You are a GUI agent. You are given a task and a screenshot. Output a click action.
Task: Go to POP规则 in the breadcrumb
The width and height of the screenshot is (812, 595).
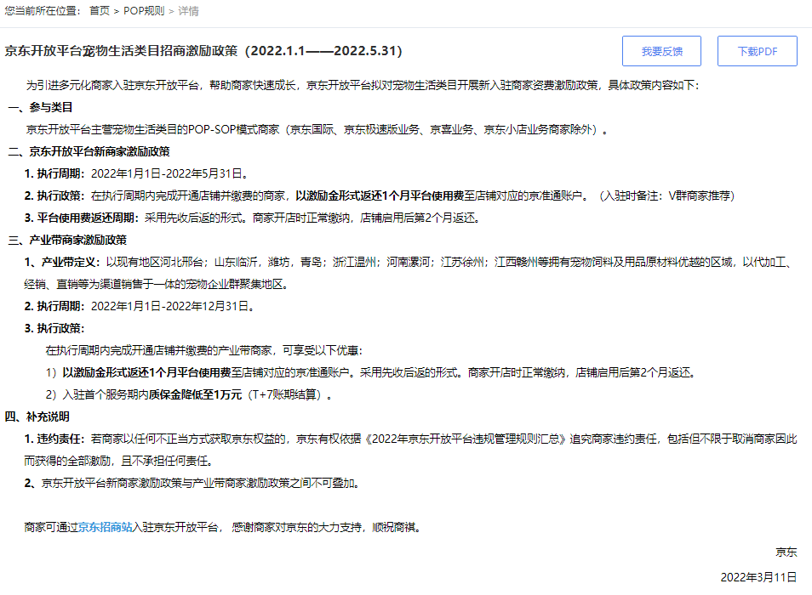144,11
